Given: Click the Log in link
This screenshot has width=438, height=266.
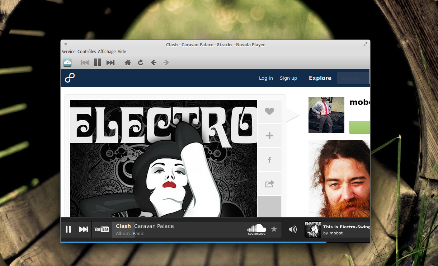Looking at the screenshot, I should (x=266, y=78).
